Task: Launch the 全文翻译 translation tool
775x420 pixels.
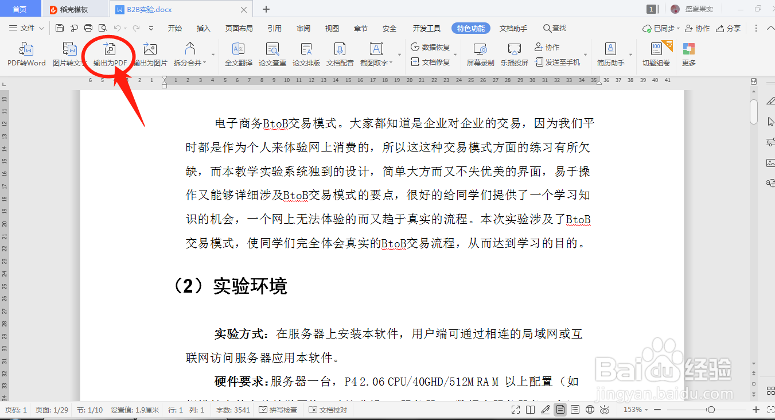Action: (237, 55)
